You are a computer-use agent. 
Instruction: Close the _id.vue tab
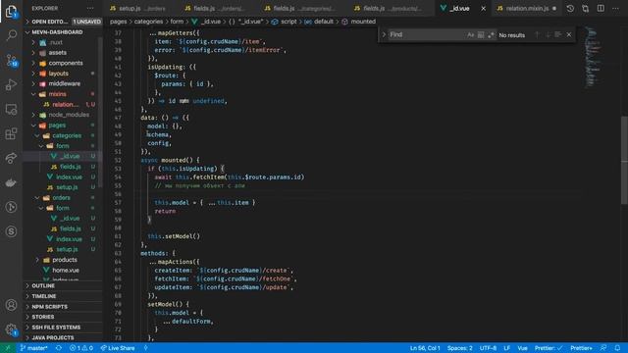click(x=484, y=8)
